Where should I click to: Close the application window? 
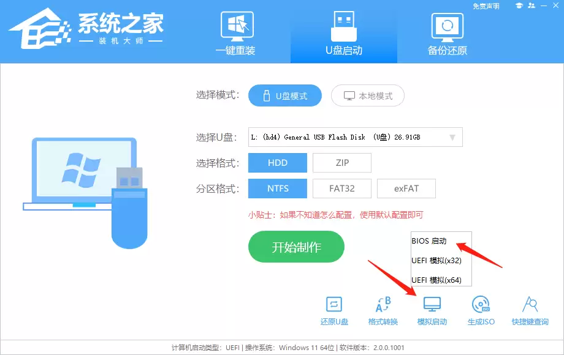556,6
